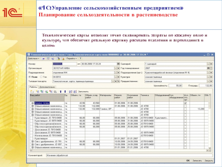The width and height of the screenshot is (222, 167).
Task: Expand the Анализ почвы tree row
Action: tap(33, 103)
